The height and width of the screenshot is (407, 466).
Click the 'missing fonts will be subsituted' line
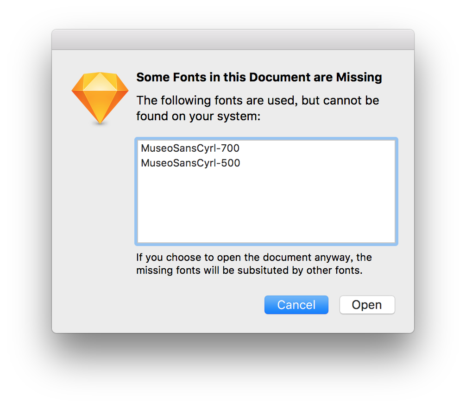(x=249, y=270)
